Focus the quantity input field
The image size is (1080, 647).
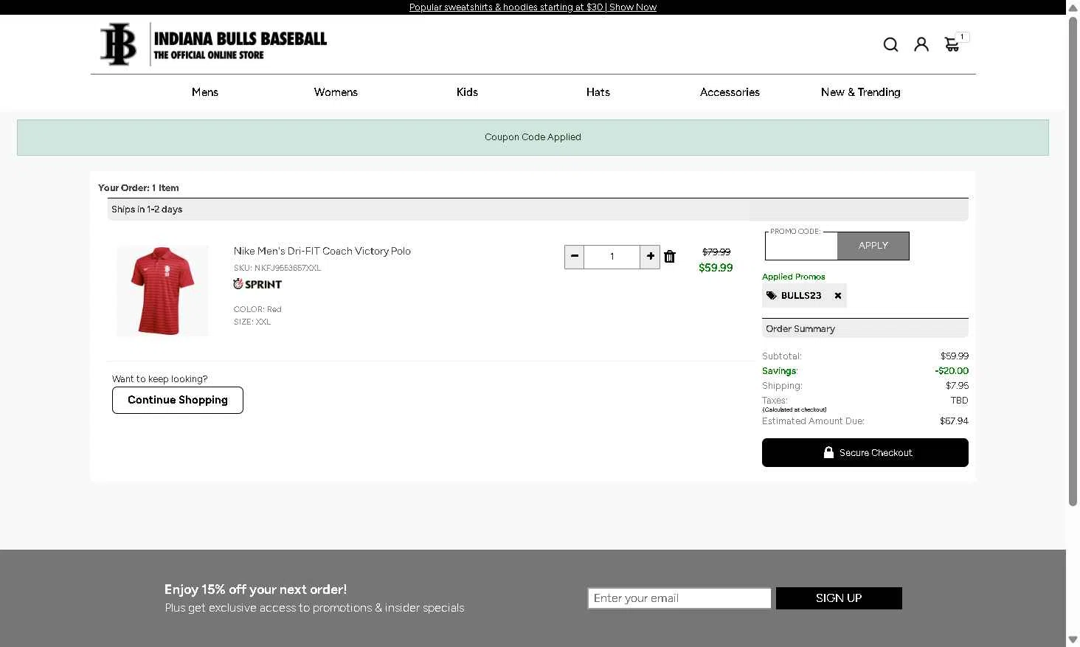click(612, 257)
